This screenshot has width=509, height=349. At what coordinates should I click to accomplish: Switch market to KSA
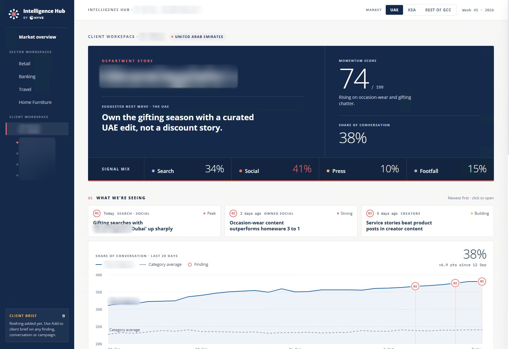pyautogui.click(x=412, y=10)
